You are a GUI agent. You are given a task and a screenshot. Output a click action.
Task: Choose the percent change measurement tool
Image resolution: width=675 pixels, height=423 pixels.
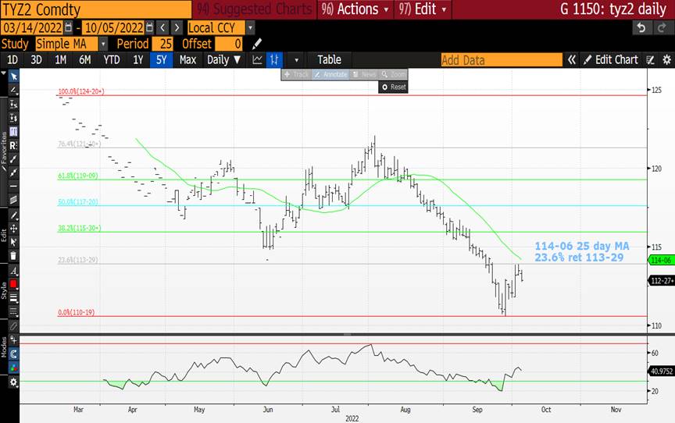click(14, 104)
